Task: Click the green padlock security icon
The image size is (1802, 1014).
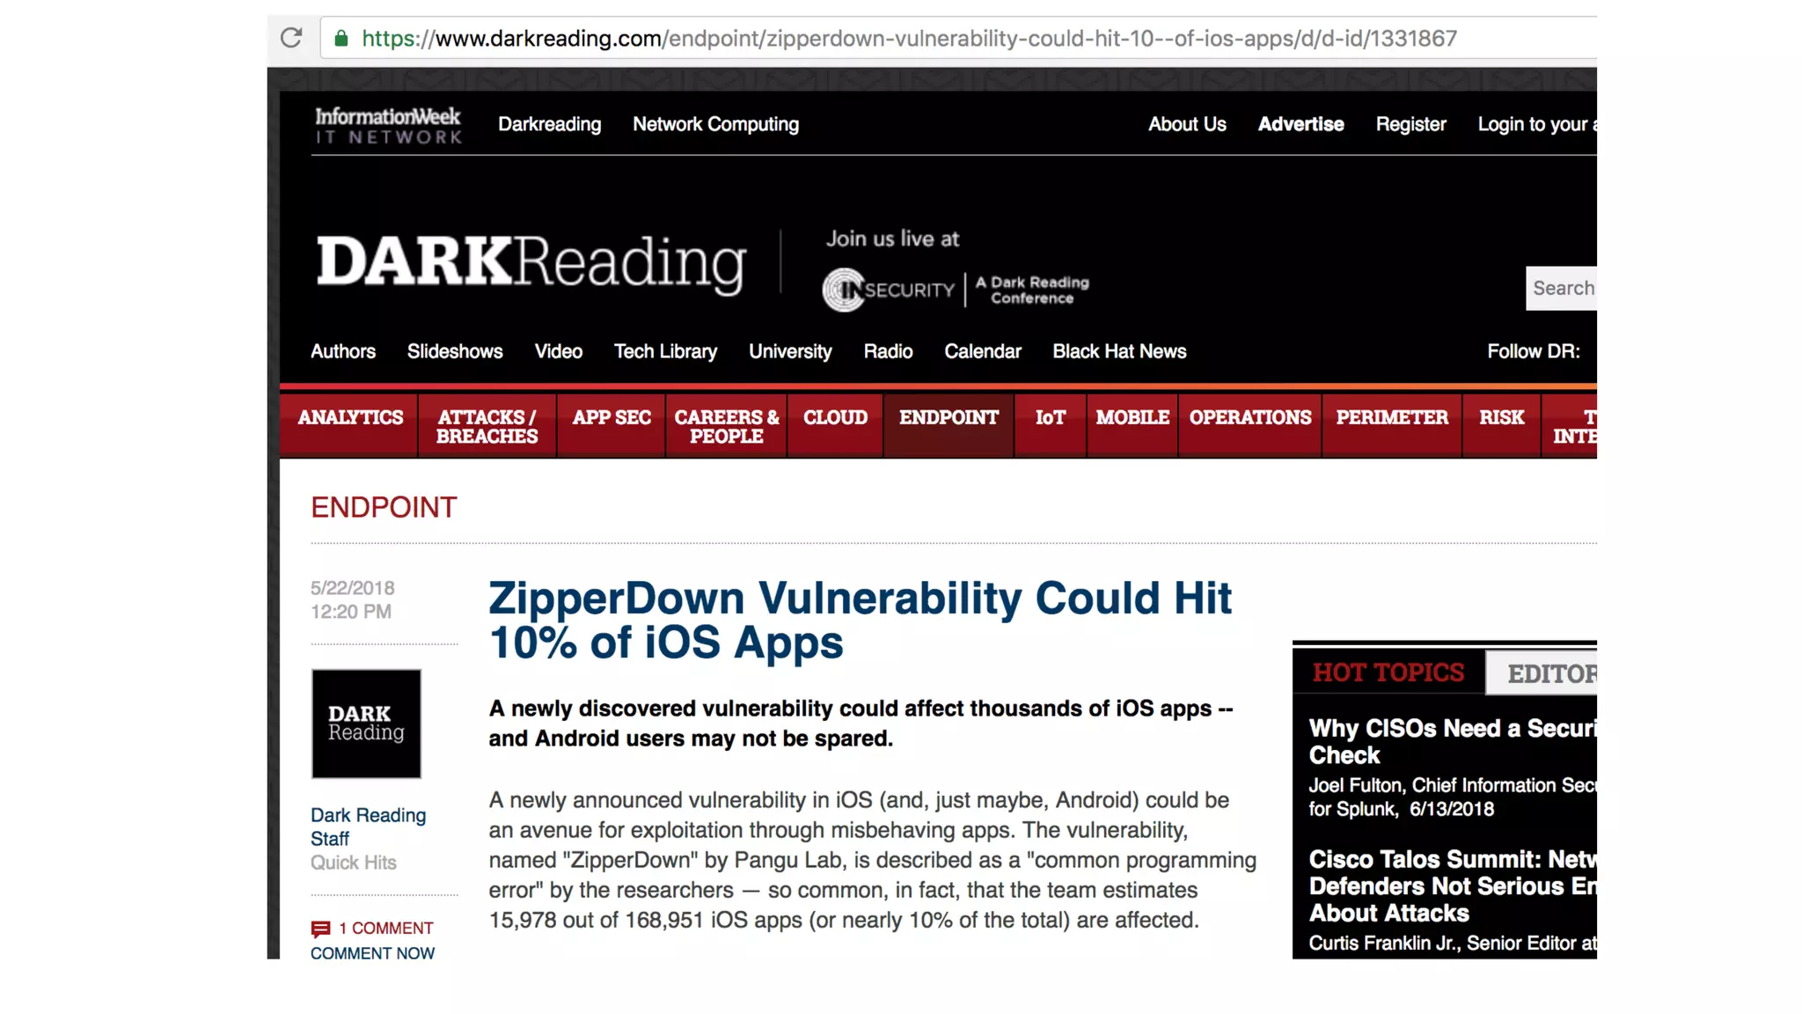Action: click(341, 38)
